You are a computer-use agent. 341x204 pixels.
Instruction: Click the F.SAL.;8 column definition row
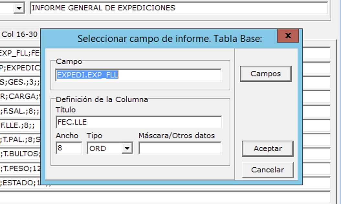click(20, 112)
